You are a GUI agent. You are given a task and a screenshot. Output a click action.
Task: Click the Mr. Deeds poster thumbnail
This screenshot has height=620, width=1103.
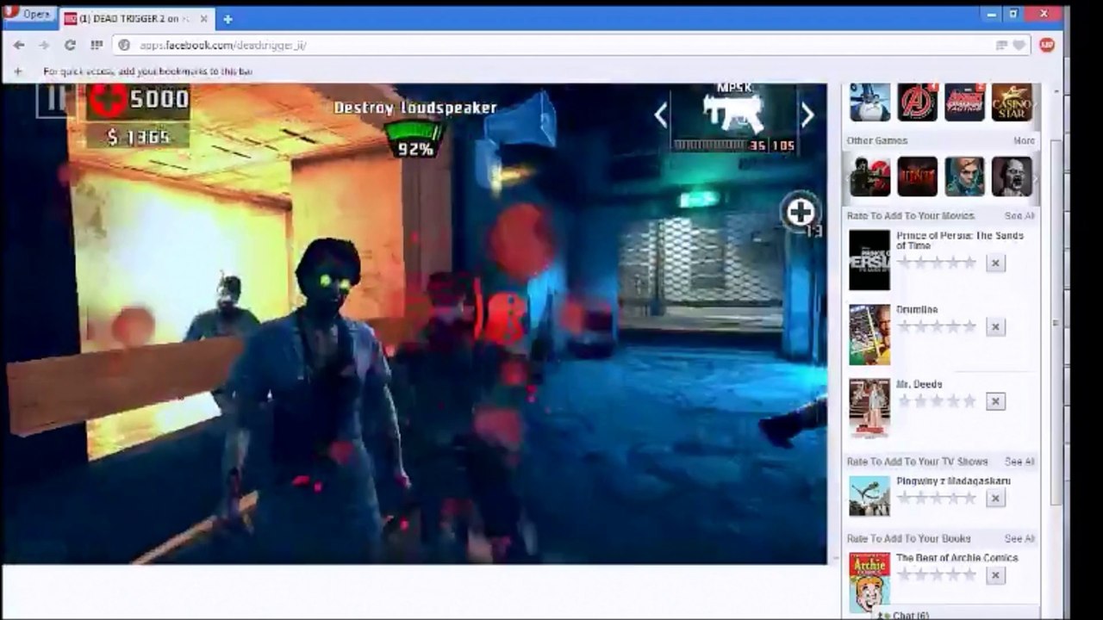(x=869, y=408)
